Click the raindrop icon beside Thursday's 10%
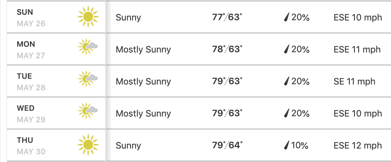The image size is (391, 162). [x=287, y=145]
